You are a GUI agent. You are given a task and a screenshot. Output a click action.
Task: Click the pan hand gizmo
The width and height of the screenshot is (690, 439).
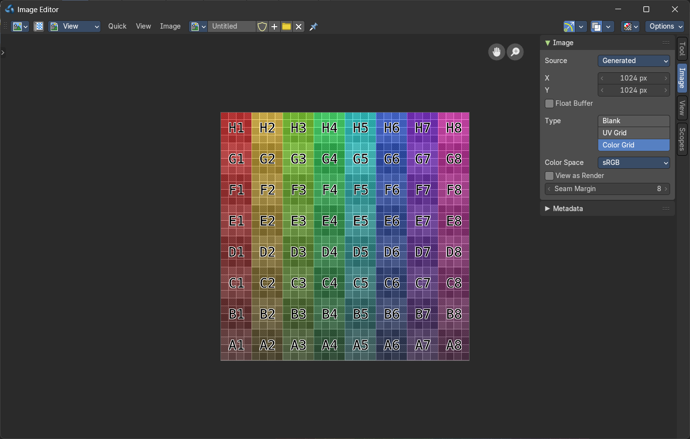click(x=497, y=52)
